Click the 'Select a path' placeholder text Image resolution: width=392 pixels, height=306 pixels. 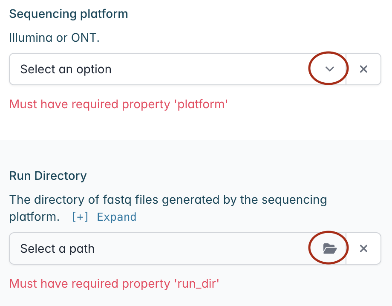point(58,249)
